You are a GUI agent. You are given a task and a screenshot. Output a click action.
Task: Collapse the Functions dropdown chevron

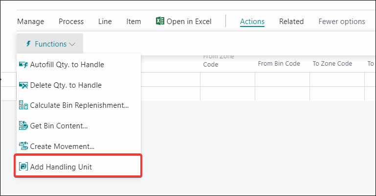click(x=72, y=44)
